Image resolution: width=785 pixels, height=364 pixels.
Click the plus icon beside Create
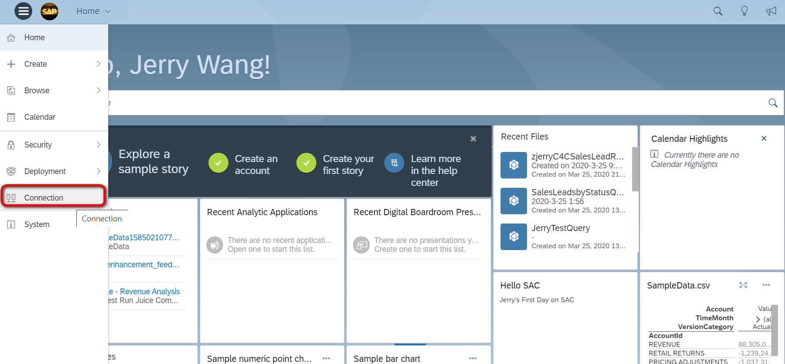[11, 64]
